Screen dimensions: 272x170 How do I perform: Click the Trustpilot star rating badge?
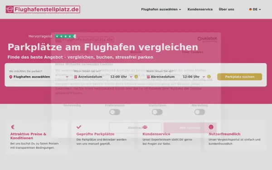66,36
